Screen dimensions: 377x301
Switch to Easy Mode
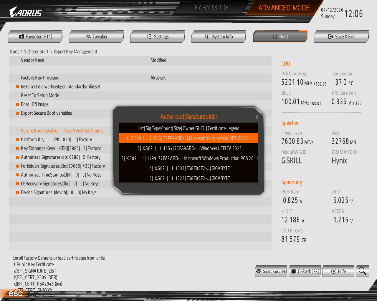click(212, 8)
